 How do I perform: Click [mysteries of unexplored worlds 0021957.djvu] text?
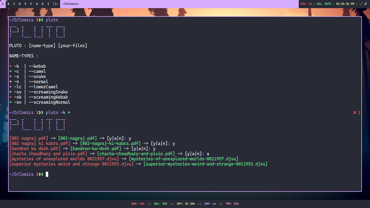(x=64, y=159)
